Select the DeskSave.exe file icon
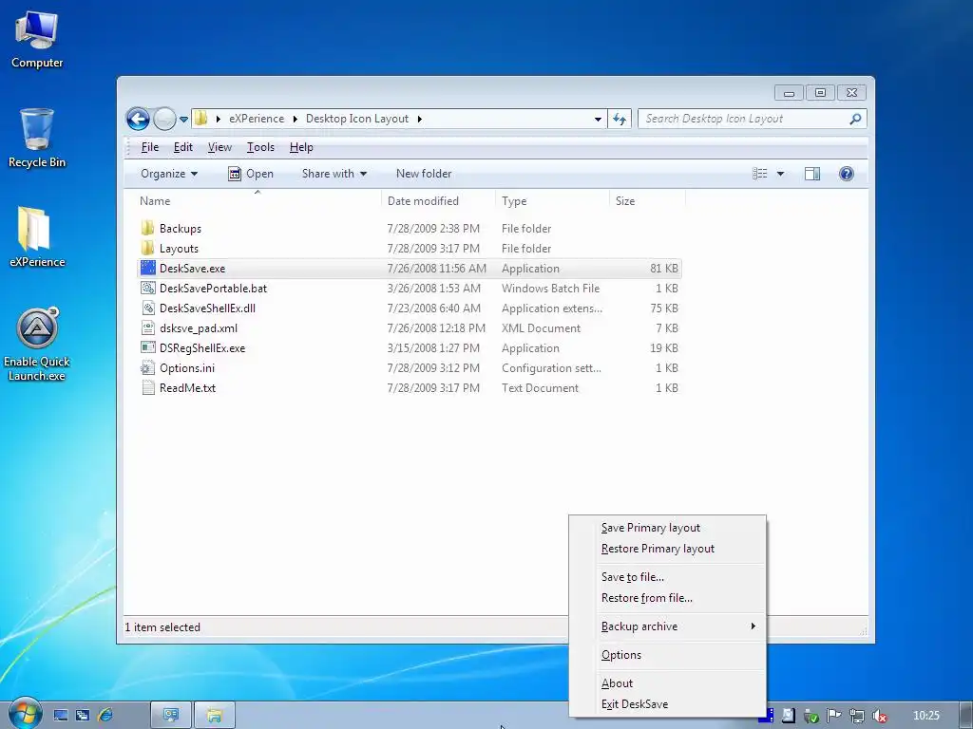 click(x=147, y=268)
